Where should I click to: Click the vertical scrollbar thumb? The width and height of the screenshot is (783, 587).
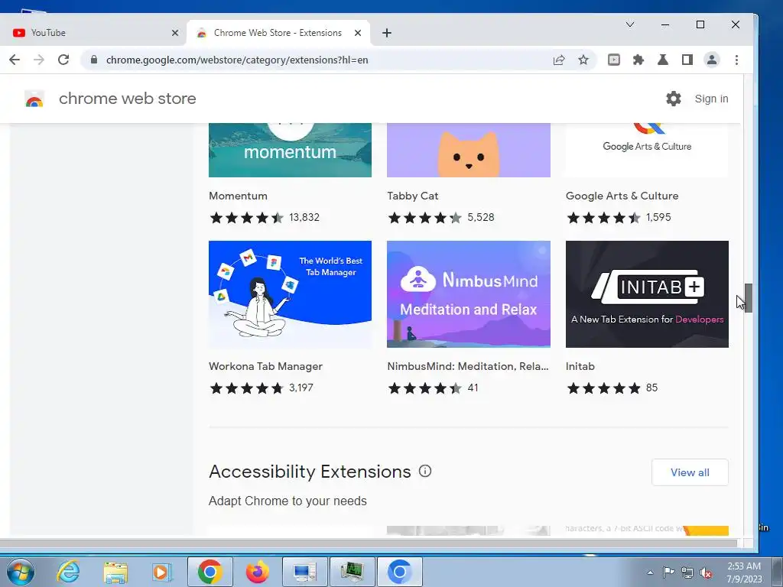pyautogui.click(x=748, y=297)
